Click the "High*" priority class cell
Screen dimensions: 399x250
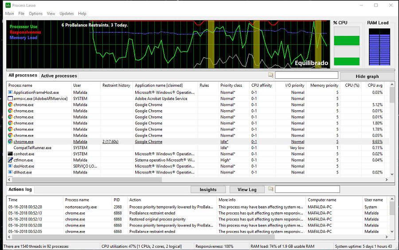[226, 160]
